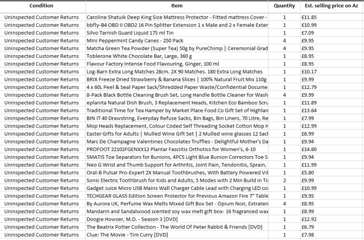
Task: Click Gadget Juice Micro USB Charger cell
Action: (177, 188)
